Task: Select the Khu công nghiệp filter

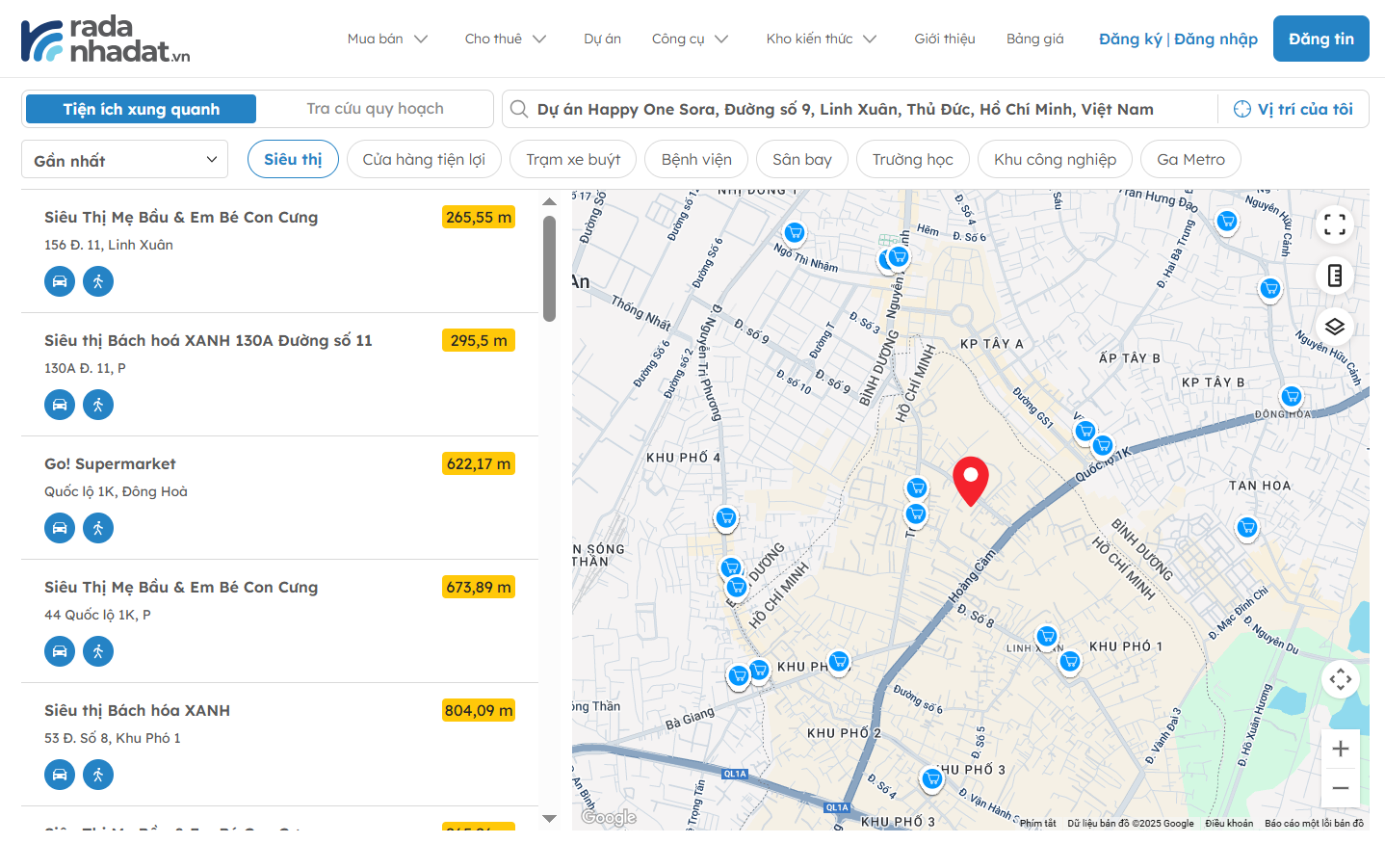Action: pos(1056,159)
